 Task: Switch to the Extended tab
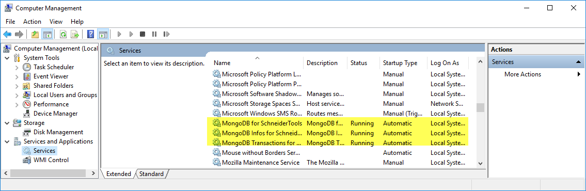(118, 174)
